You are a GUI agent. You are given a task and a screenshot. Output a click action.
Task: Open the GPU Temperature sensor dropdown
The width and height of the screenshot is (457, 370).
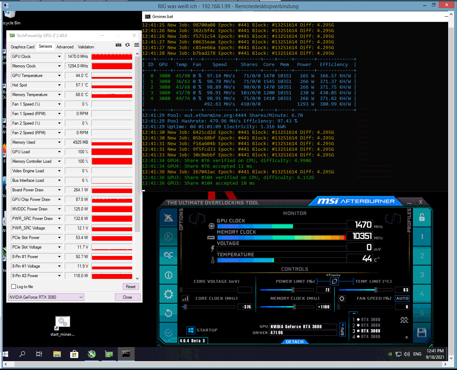point(59,76)
